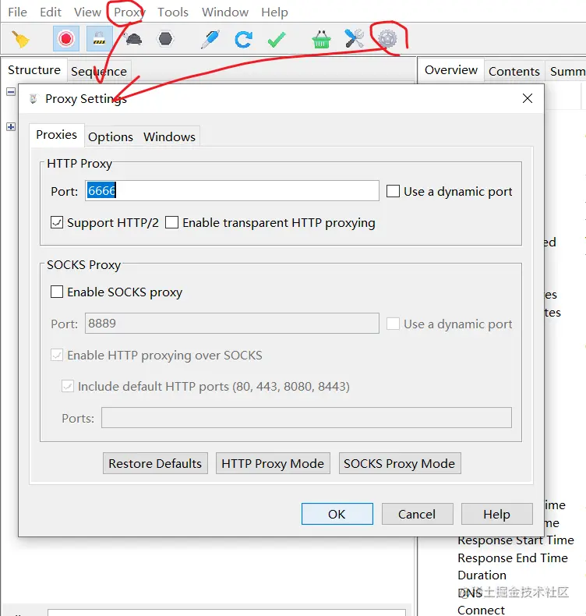Open the Window menu
Screen dimensions: 586x616
pyautogui.click(x=225, y=12)
